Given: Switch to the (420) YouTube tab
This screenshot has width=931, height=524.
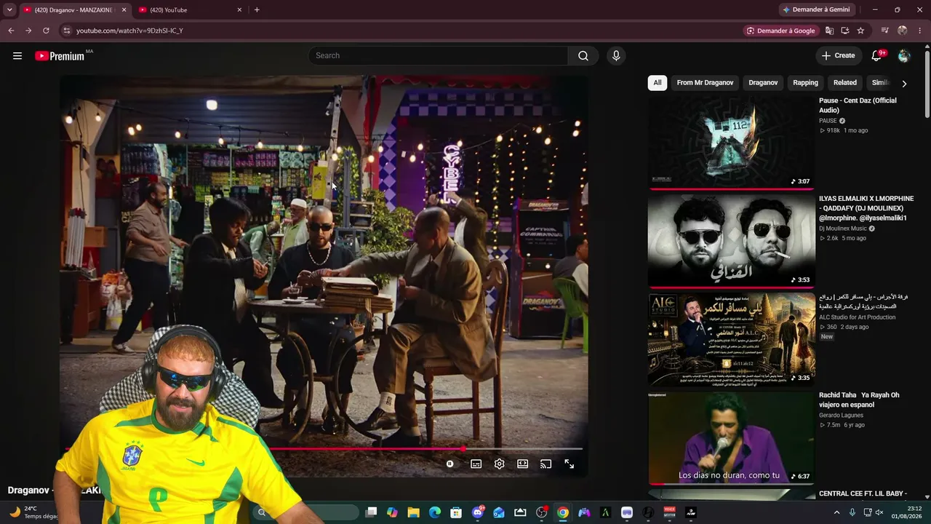Looking at the screenshot, I should [191, 10].
